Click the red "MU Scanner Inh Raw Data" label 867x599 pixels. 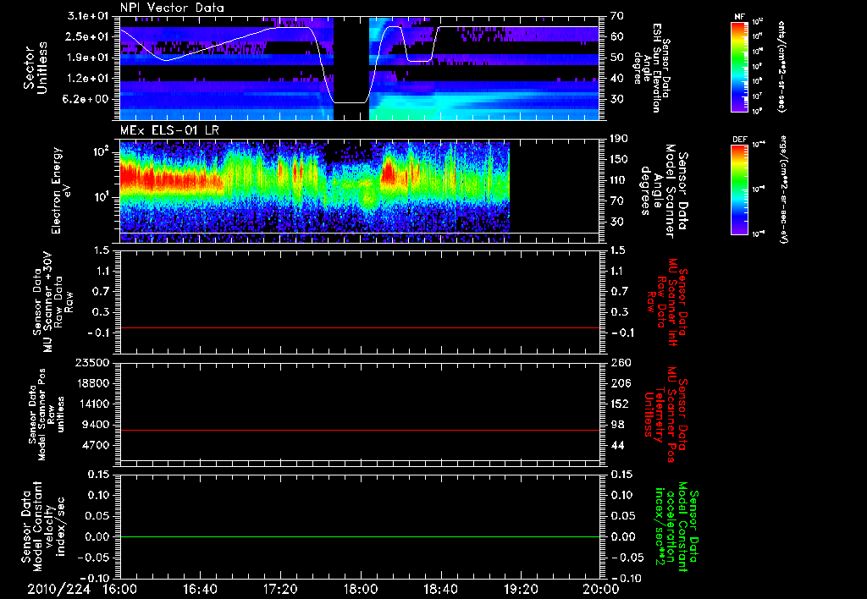click(667, 302)
